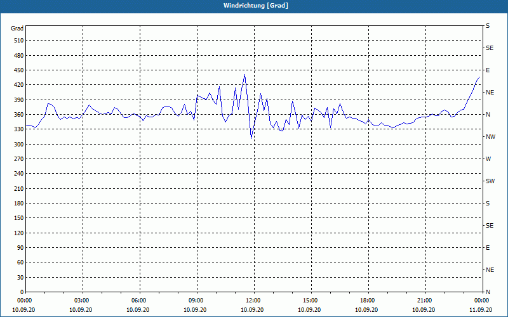Viewport: 508px width, 317px height.
Task: Select the 00:00 label above 11.09.20
Action: tap(483, 301)
